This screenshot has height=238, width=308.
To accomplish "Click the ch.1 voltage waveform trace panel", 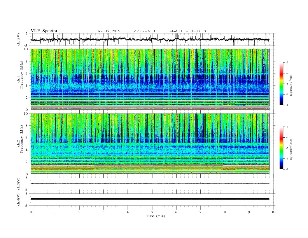I will (152, 39).
